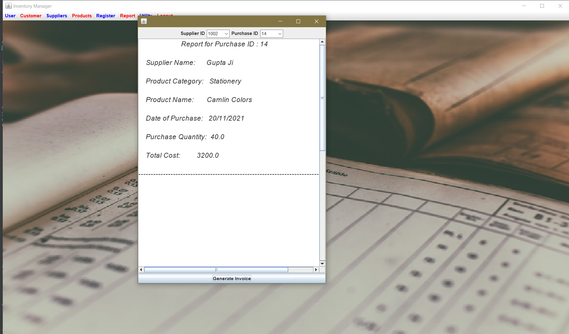The image size is (569, 334).
Task: Click the Generate Invoice button
Action: tap(231, 278)
